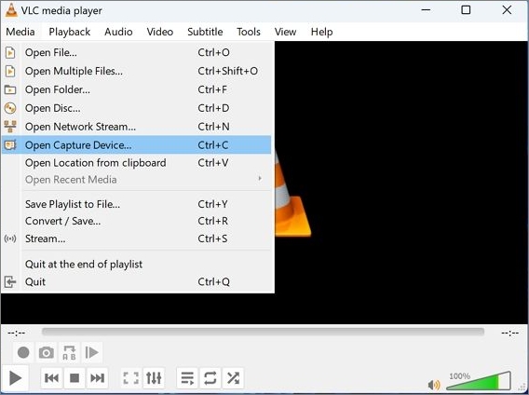Adjust the green volume slider
Screen dimensions: 529x395
click(x=479, y=381)
